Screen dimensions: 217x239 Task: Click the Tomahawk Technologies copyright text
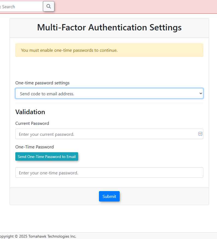click(x=38, y=236)
